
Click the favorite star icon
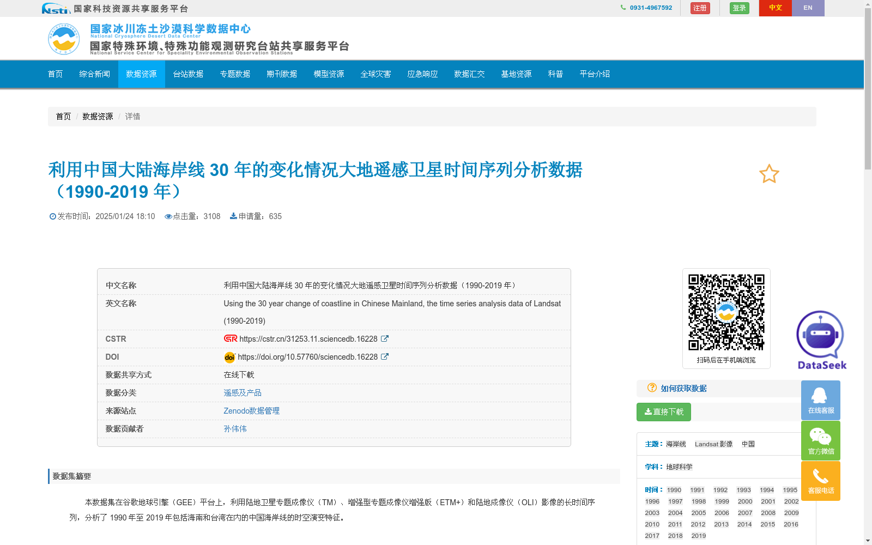tap(769, 174)
